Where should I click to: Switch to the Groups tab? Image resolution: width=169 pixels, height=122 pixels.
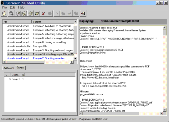coord(20,67)
